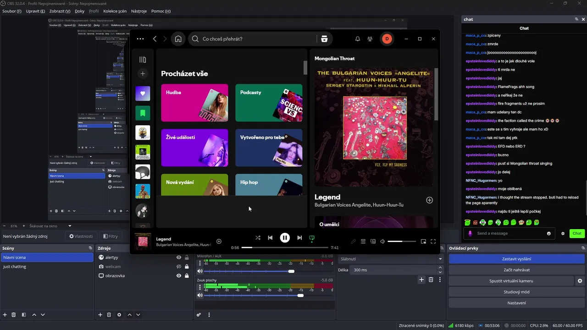Viewport: 587px width, 330px height.
Task: Open the Živé události category card
Action: 194,148
